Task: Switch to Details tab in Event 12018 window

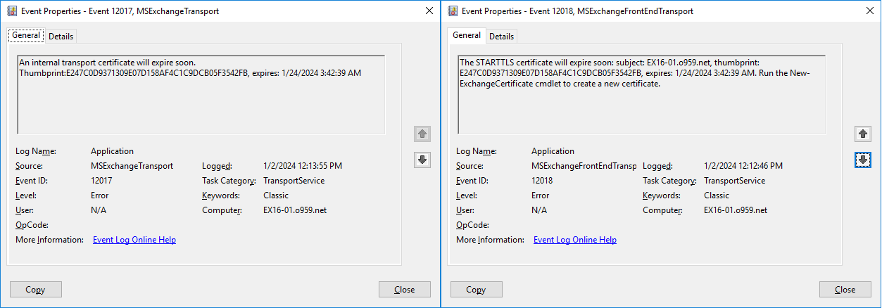Action: (x=501, y=36)
